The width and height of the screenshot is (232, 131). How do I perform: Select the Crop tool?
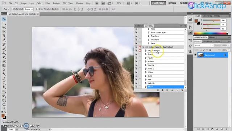(4, 36)
